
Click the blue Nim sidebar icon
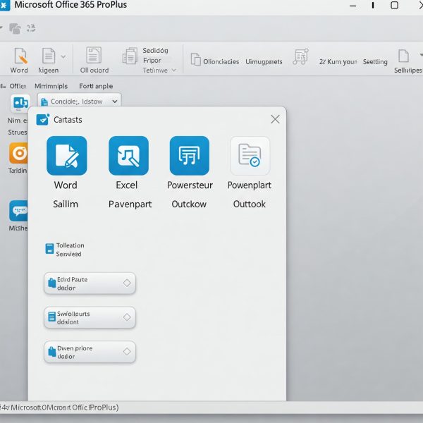coord(20,103)
